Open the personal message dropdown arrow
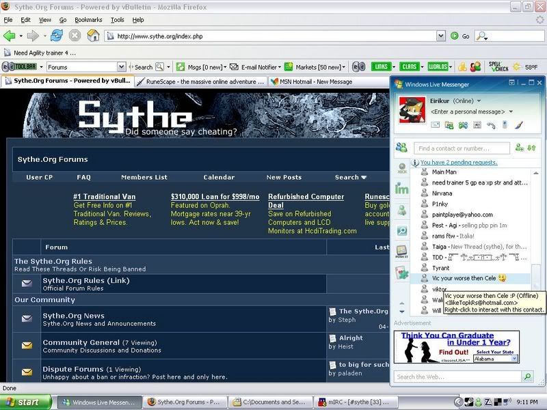Image resolution: width=547 pixels, height=410 pixels. pos(511,111)
